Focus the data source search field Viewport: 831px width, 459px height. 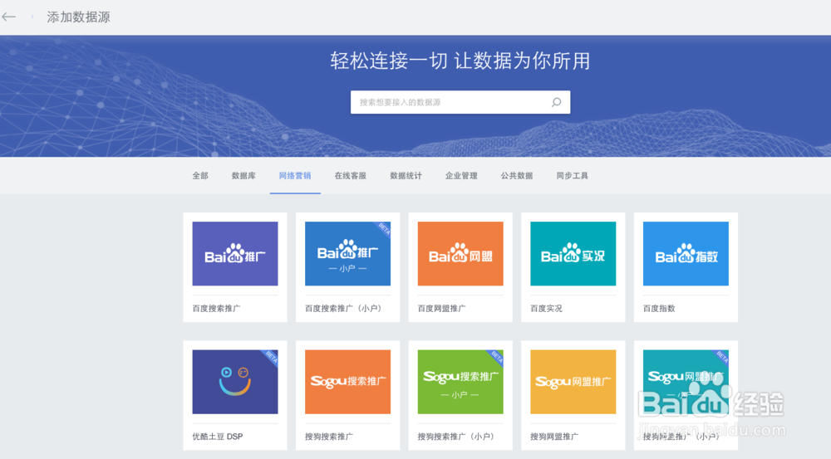[x=460, y=102]
